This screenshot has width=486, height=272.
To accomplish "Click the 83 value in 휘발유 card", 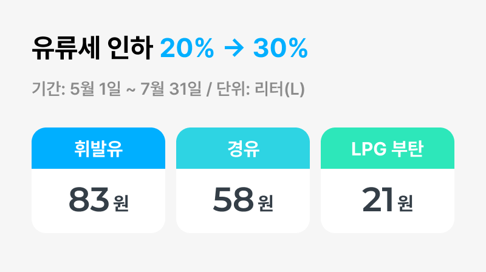I will (89, 200).
